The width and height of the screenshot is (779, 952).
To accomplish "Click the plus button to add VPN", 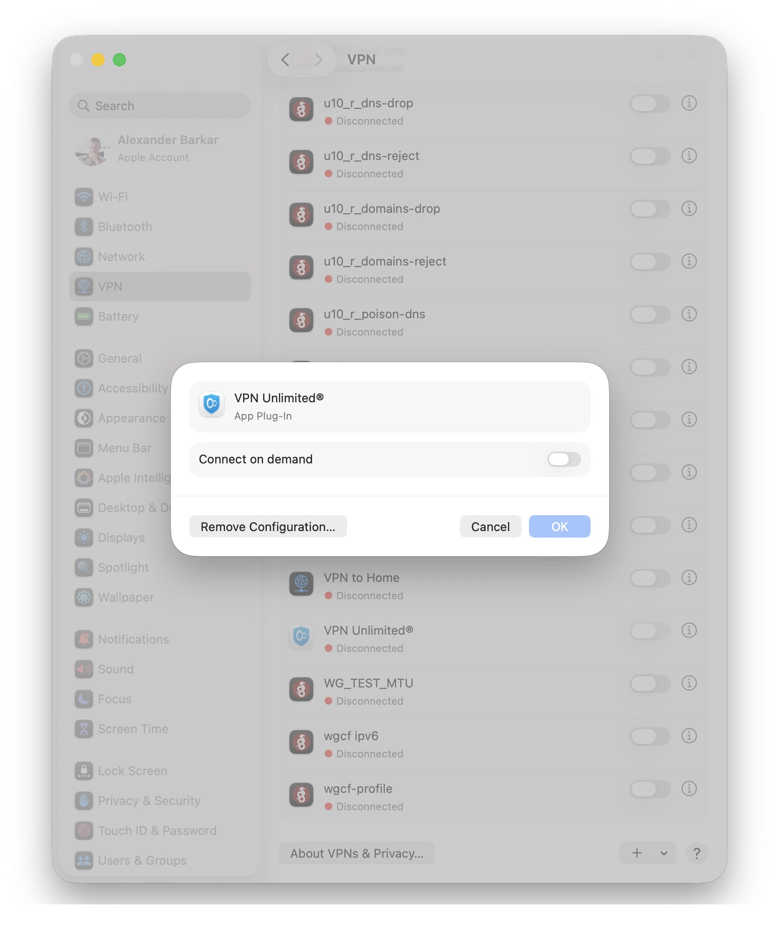I will (x=637, y=853).
